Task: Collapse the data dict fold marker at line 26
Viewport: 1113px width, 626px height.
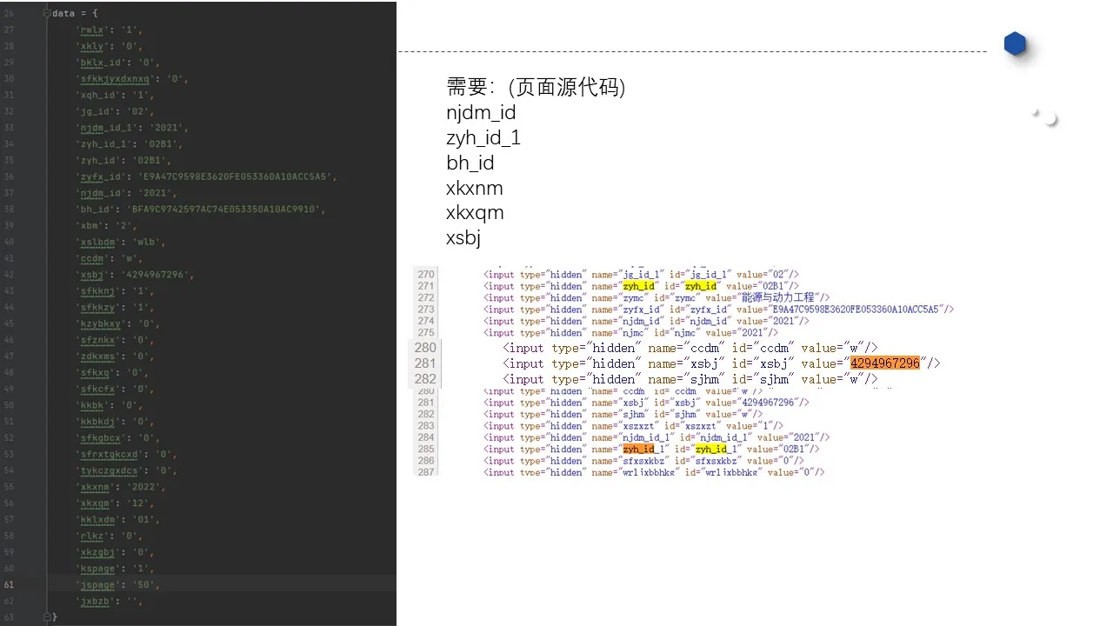Action: pyautogui.click(x=46, y=13)
